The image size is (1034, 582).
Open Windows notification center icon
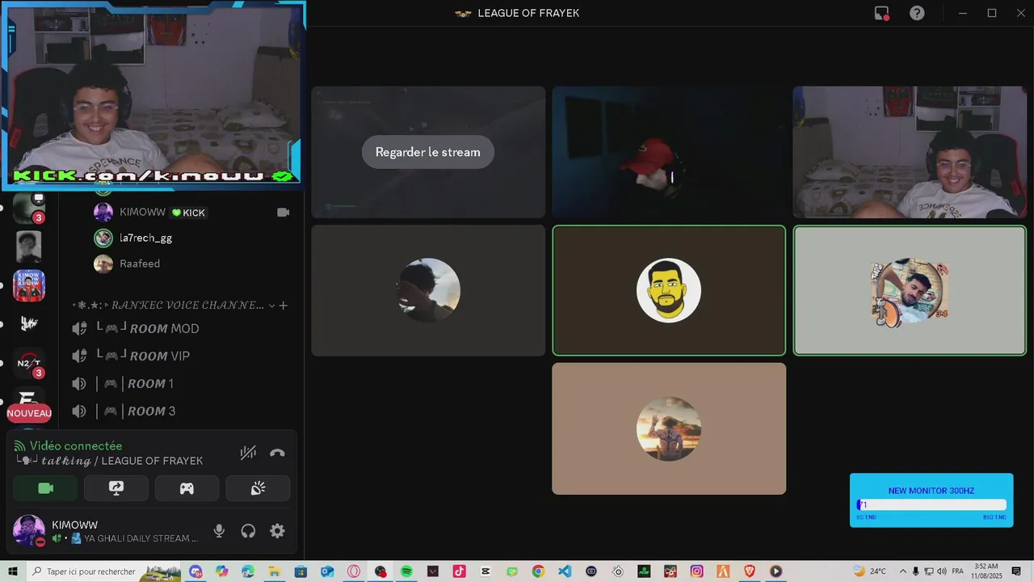(x=1017, y=571)
